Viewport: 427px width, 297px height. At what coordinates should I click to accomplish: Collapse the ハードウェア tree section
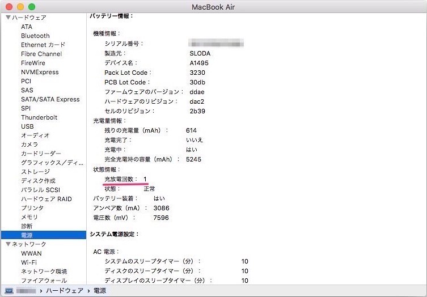(8, 18)
